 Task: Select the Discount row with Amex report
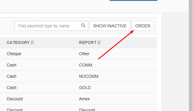(78, 99)
